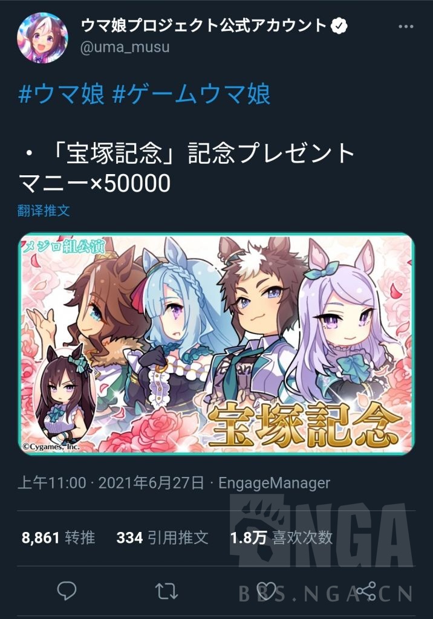The image size is (433, 619).
Task: View the 1.8万 喜欢次数 likes list
Action: pyautogui.click(x=281, y=537)
